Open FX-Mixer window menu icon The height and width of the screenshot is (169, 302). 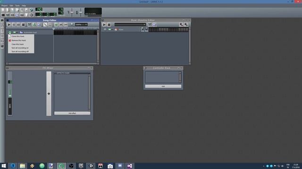(x=8, y=68)
